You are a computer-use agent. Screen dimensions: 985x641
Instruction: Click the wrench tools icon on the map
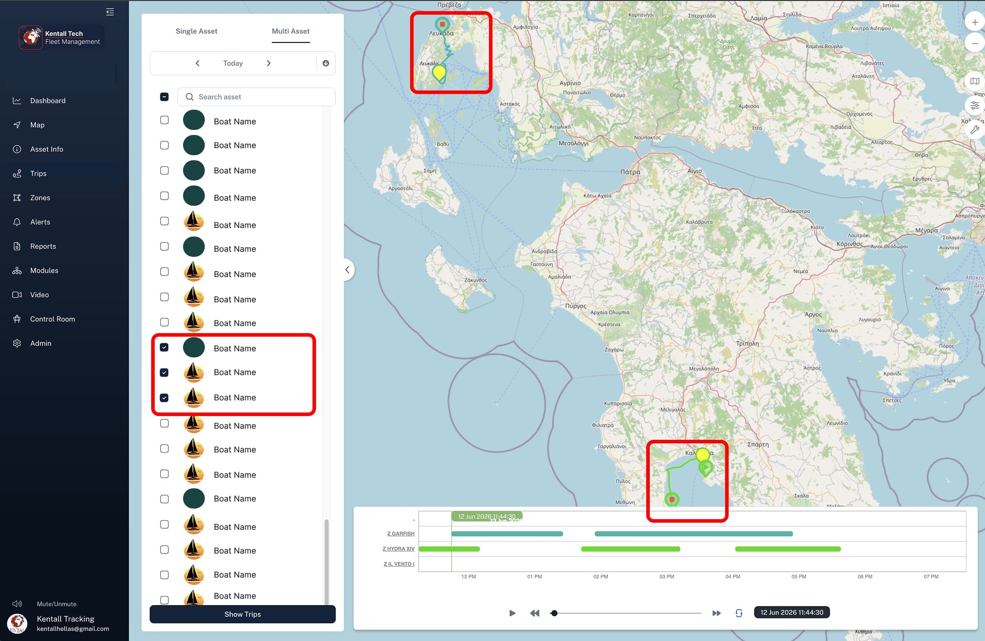click(975, 129)
